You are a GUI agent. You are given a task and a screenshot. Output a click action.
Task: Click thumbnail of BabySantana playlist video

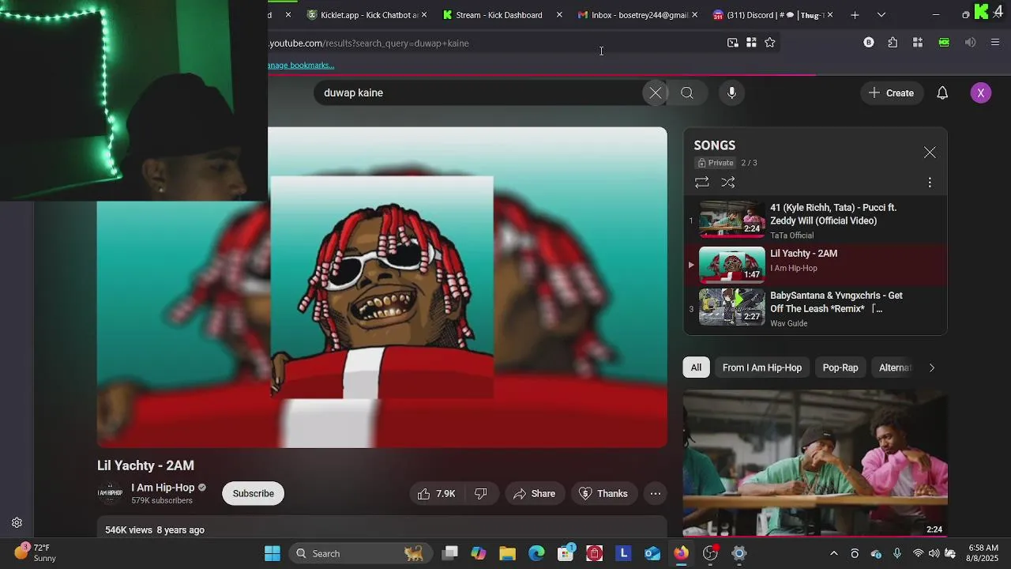[732, 307]
